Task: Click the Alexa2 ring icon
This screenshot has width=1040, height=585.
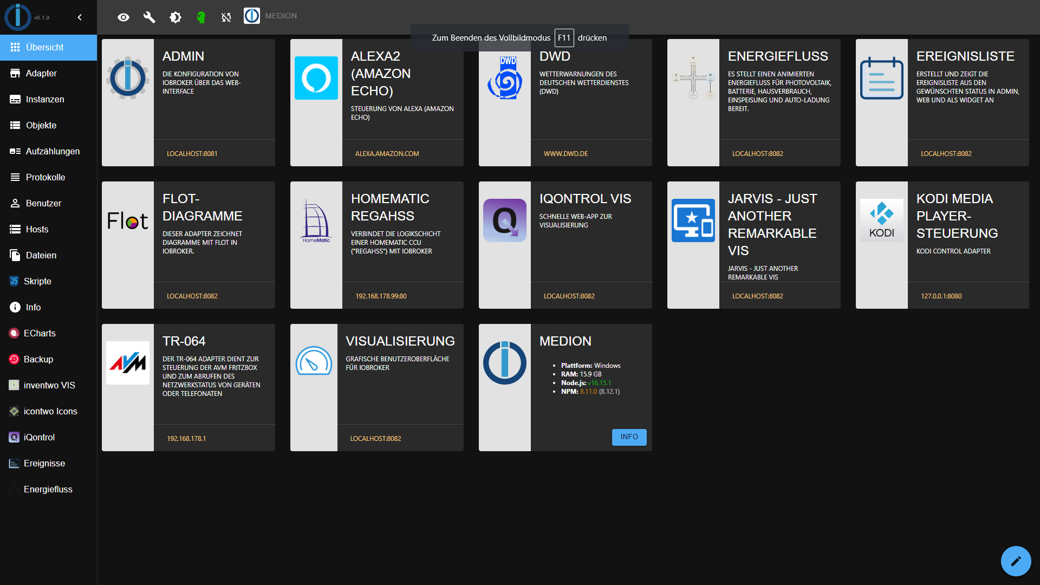Action: click(316, 77)
